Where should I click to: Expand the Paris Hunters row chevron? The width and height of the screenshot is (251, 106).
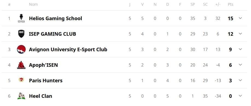[x=240, y=80]
